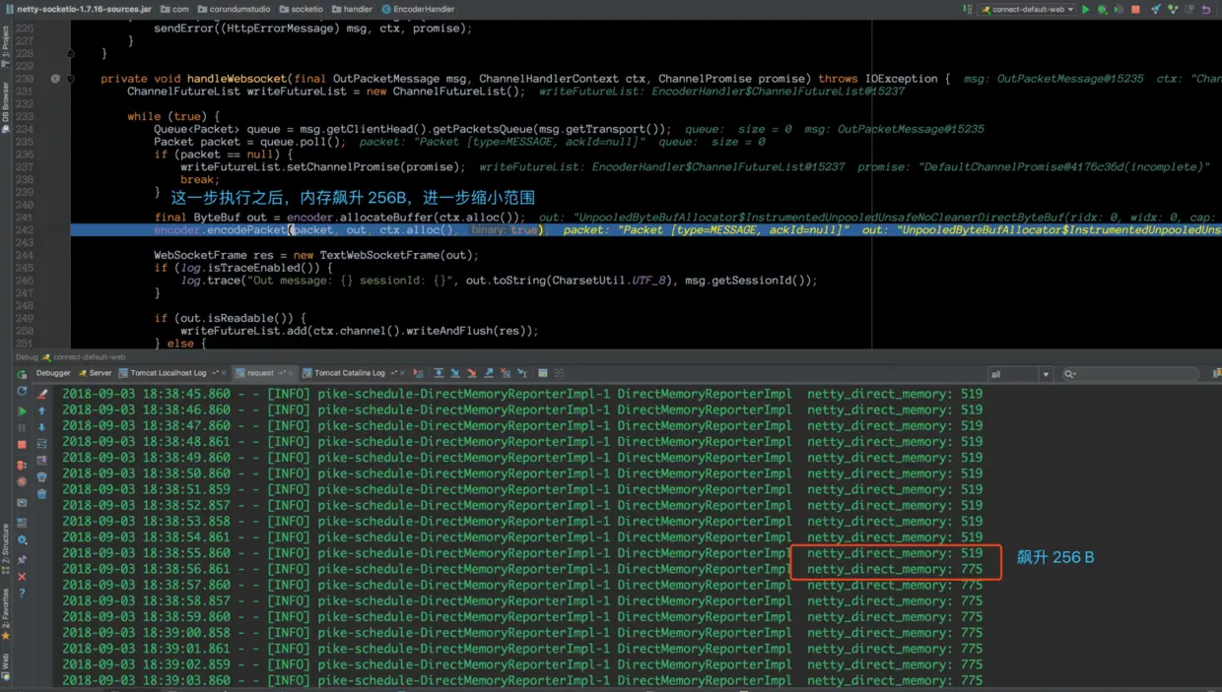Jump to previous log entry up arrow
1222x692 pixels.
(41, 410)
